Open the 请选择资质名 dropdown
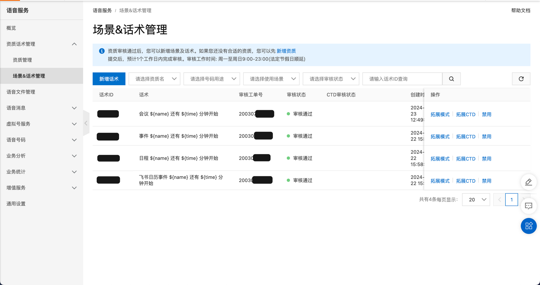 point(154,79)
